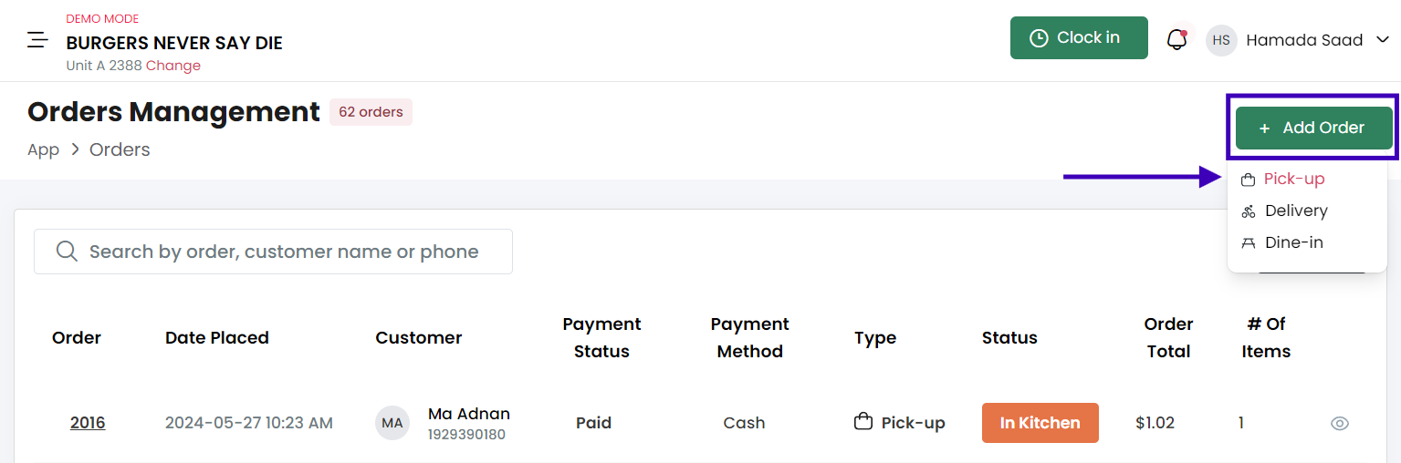Viewport: 1401px width, 463px height.
Task: Select Dine-in order type
Action: [x=1294, y=242]
